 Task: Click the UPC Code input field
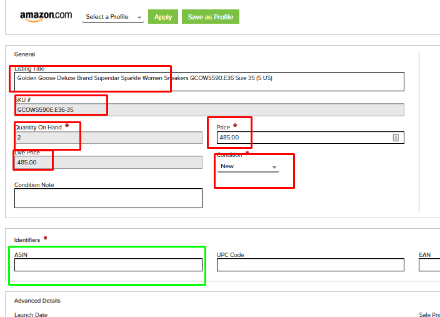(x=311, y=264)
